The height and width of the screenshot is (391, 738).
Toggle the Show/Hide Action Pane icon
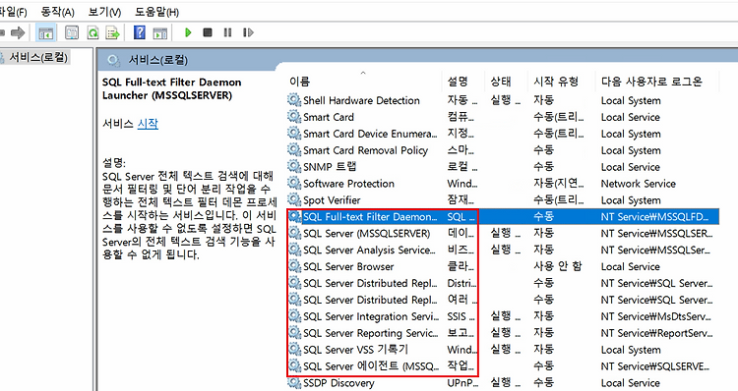coord(160,32)
